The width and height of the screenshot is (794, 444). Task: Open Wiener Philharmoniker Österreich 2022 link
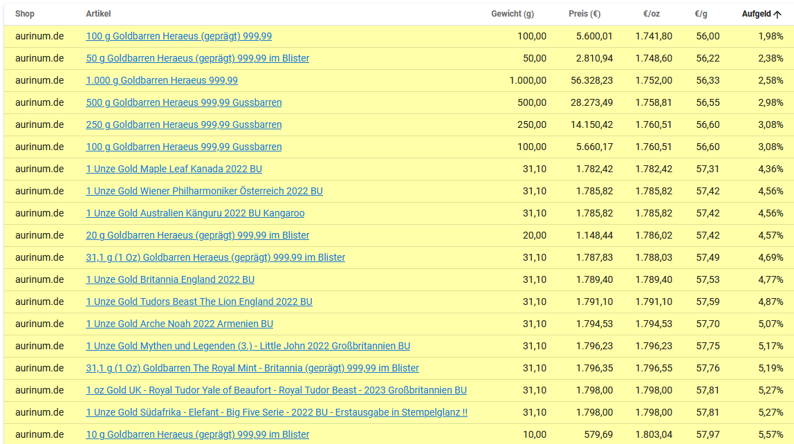204,192
